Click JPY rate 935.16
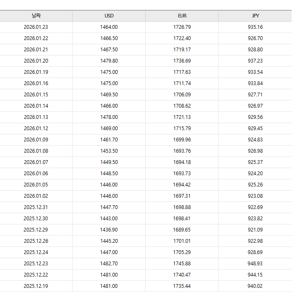The height and width of the screenshot is (292, 292). click(255, 27)
